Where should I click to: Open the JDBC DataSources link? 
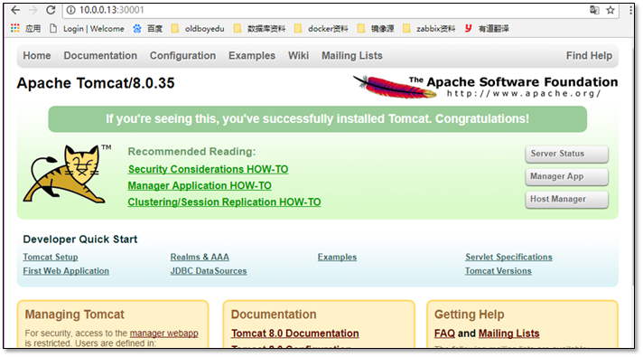[x=209, y=271]
